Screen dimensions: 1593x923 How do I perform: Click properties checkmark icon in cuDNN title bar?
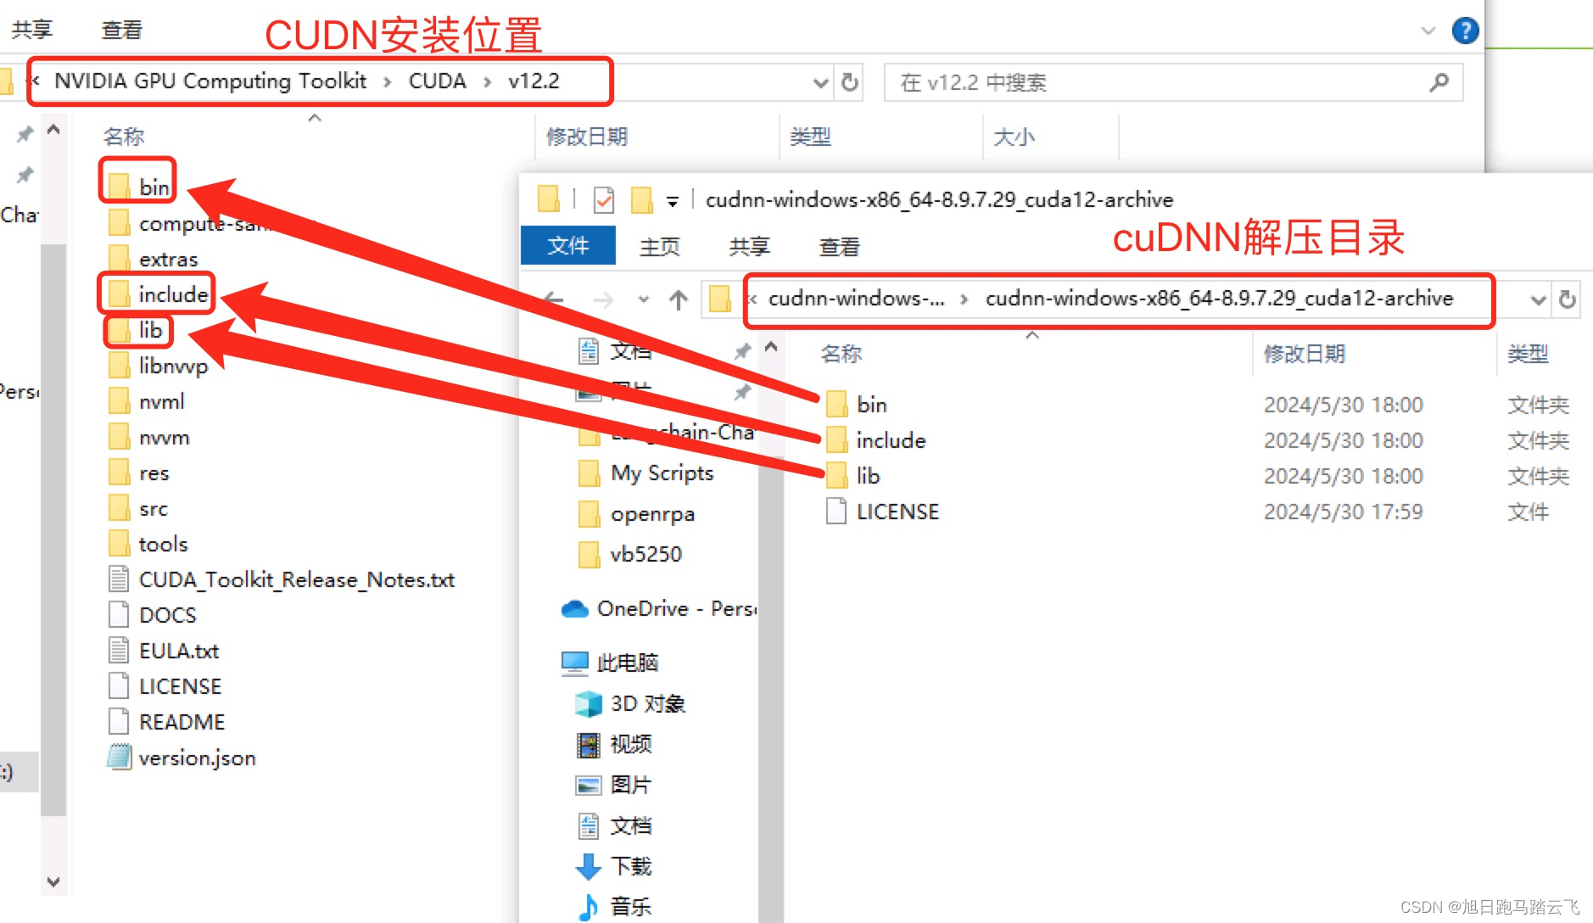coord(603,200)
